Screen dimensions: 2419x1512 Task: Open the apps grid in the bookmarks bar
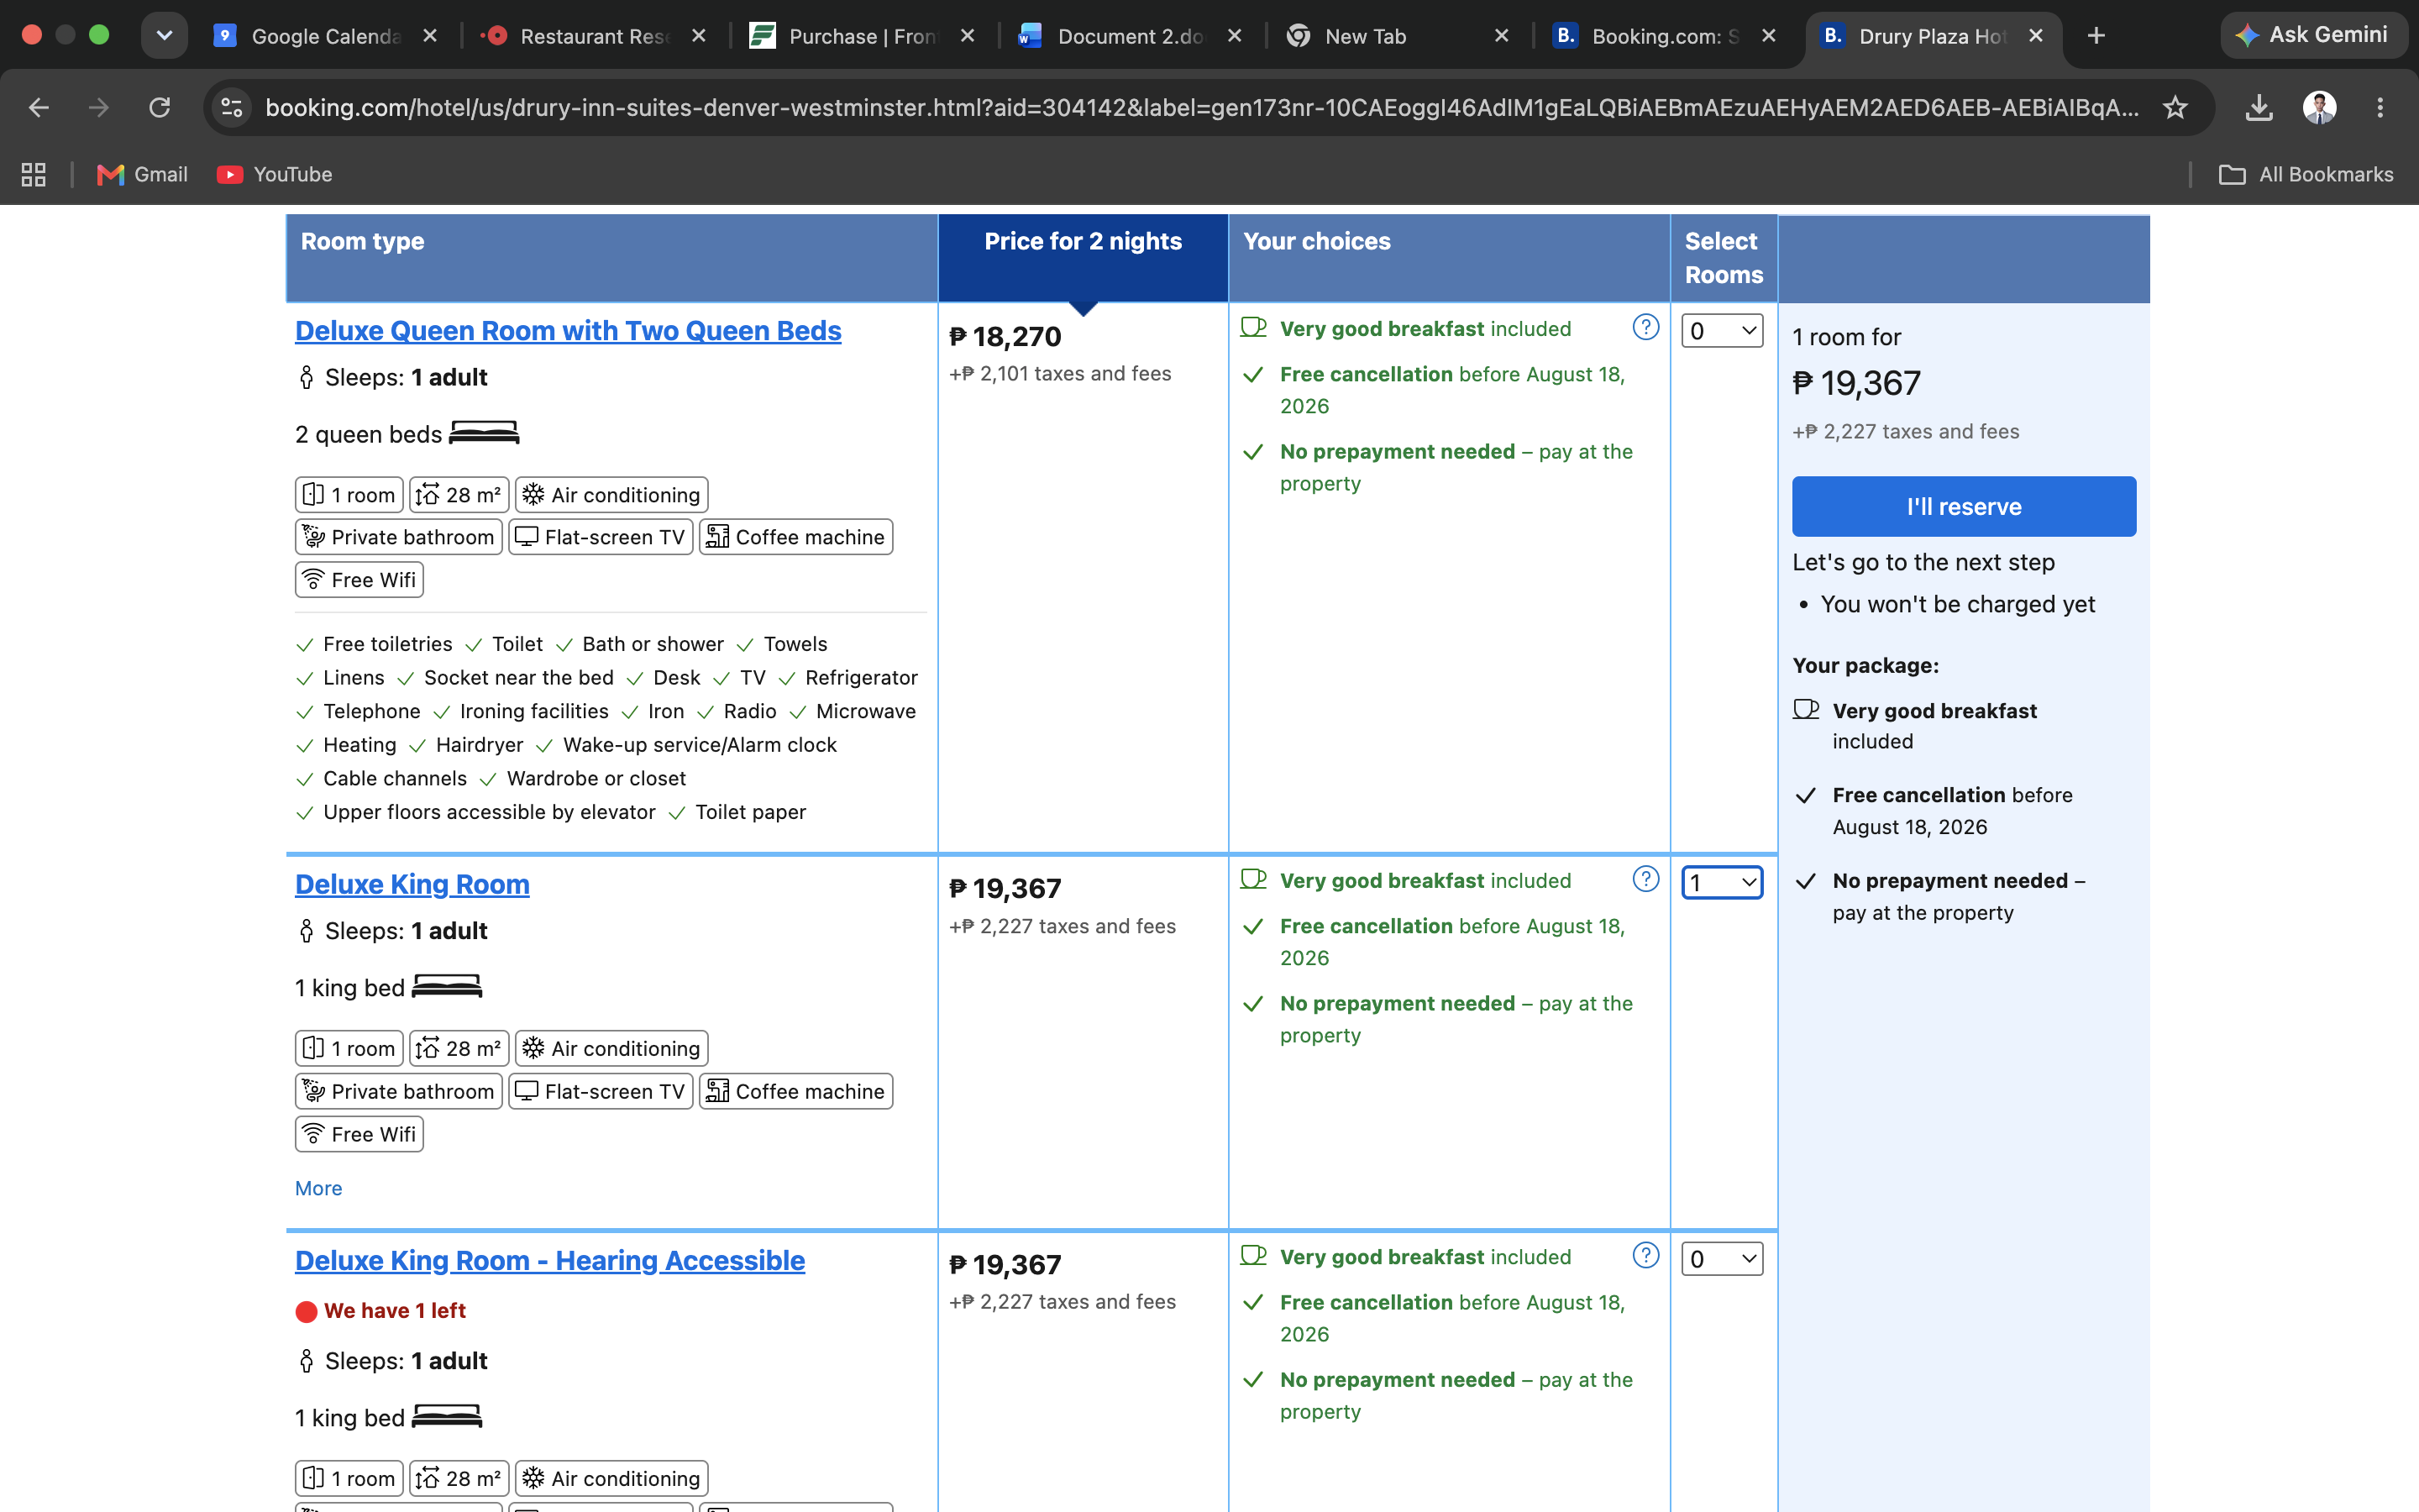(34, 174)
